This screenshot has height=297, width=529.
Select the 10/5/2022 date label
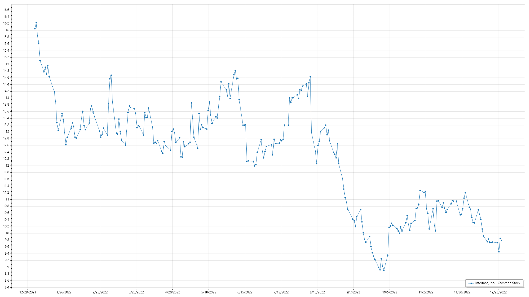pos(390,292)
